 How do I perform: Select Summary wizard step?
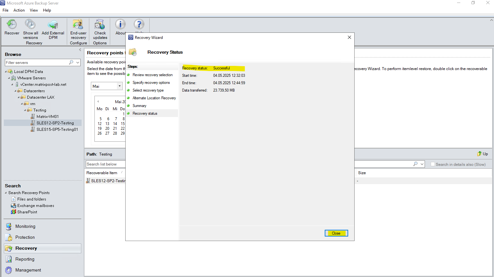pyautogui.click(x=139, y=106)
